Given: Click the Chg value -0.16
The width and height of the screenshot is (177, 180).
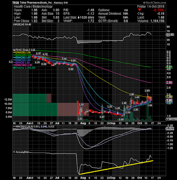Looking at the screenshot, I should 161,14.
